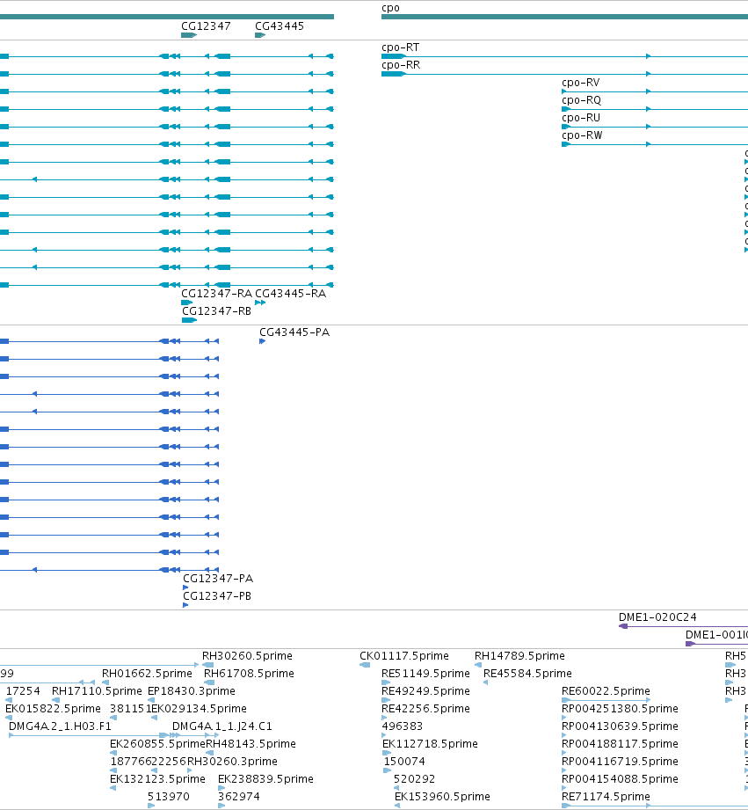Click the cpo-RW transcript label

582,135
